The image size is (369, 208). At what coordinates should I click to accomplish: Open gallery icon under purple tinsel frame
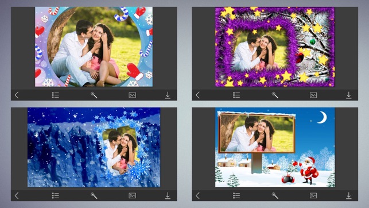(x=313, y=95)
